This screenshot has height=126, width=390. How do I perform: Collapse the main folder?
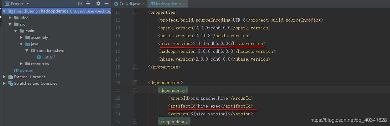(15, 31)
